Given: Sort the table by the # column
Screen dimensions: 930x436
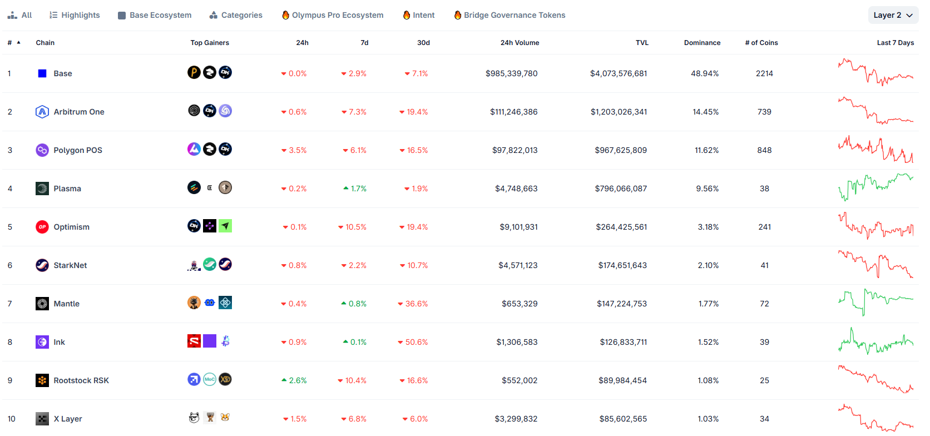Looking at the screenshot, I should click(14, 43).
